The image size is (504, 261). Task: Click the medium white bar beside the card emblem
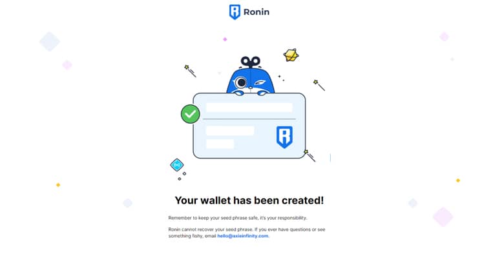[x=230, y=130]
